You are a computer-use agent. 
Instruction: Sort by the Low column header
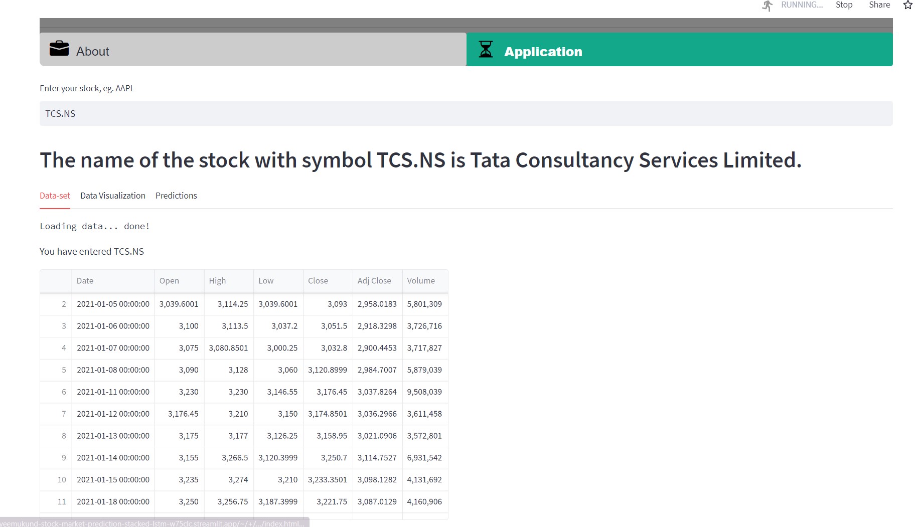(278, 281)
